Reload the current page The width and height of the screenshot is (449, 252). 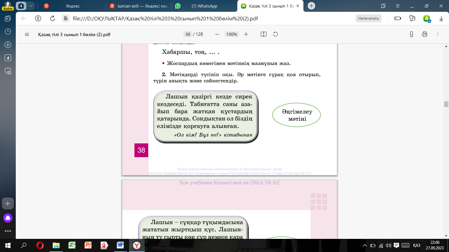coord(52,18)
